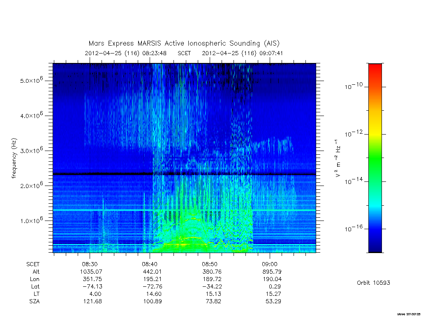Click longitude value 351.75
Screen dimensions: 421x316
point(93,279)
